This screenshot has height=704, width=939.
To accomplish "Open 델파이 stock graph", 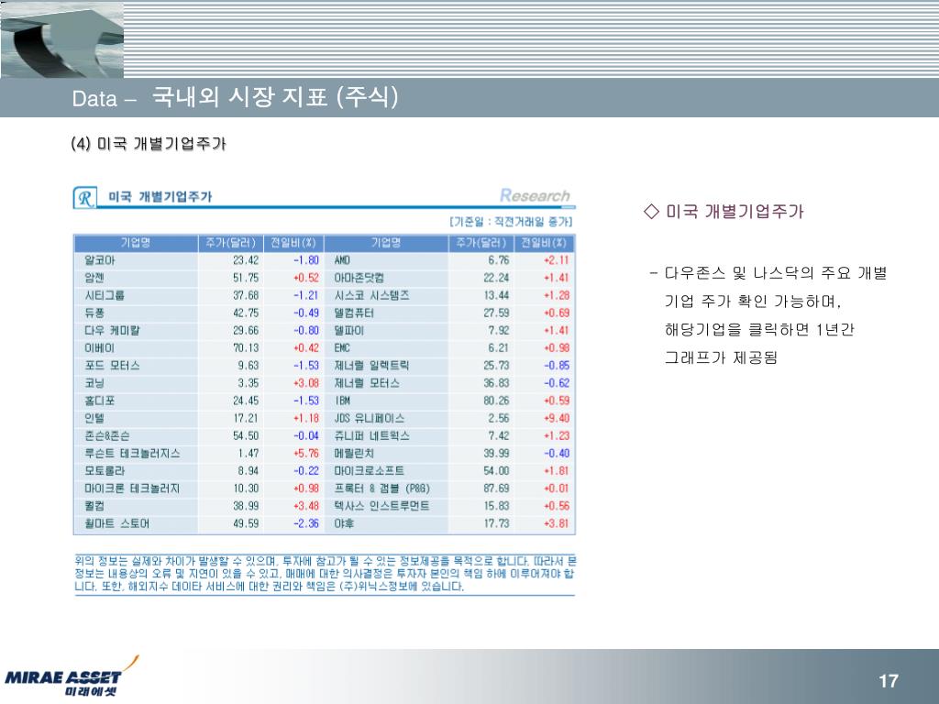I will pos(349,330).
